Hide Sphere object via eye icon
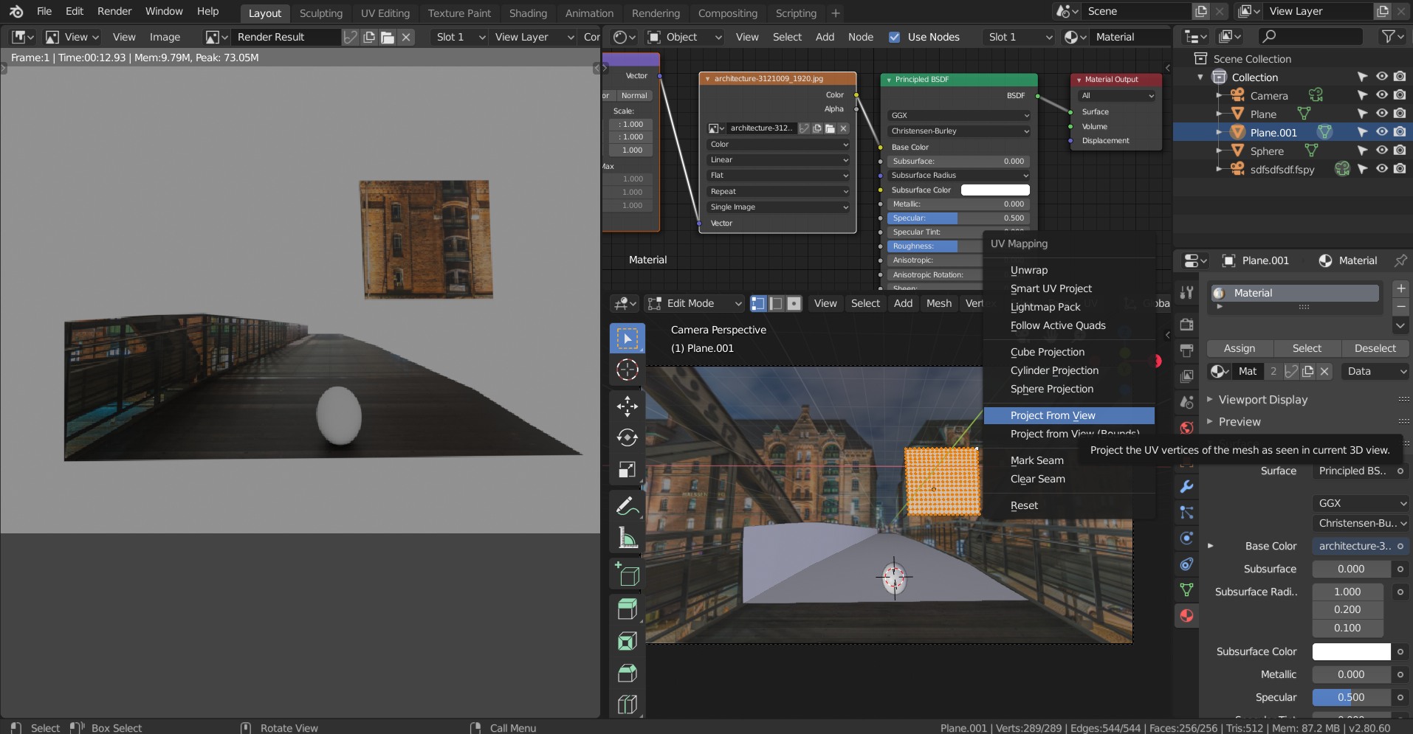 [x=1381, y=150]
